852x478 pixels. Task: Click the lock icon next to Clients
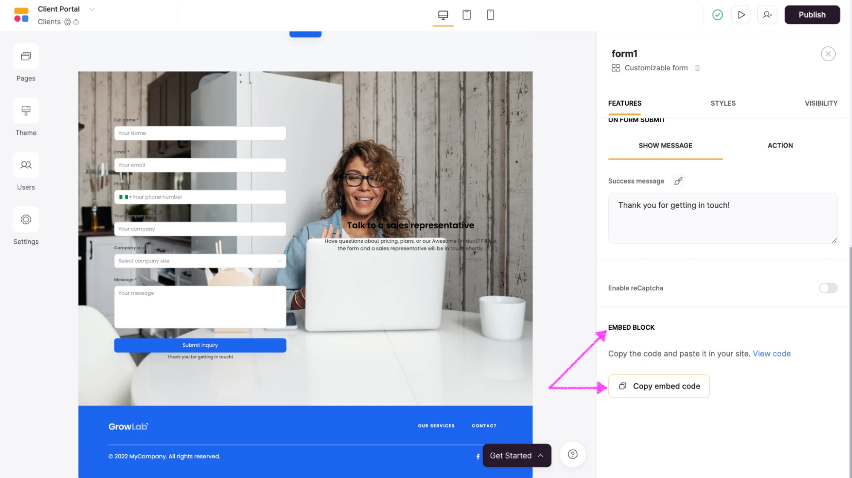(76, 22)
